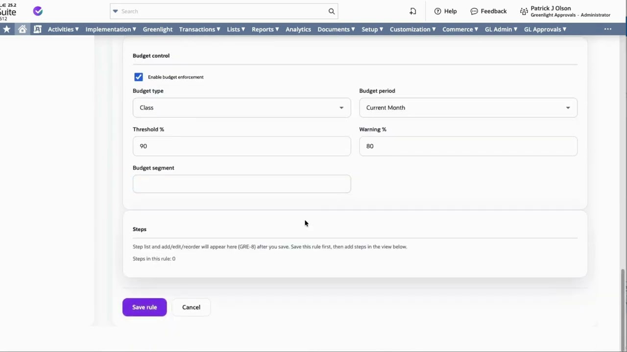Expand the Reports menu

[x=265, y=29]
